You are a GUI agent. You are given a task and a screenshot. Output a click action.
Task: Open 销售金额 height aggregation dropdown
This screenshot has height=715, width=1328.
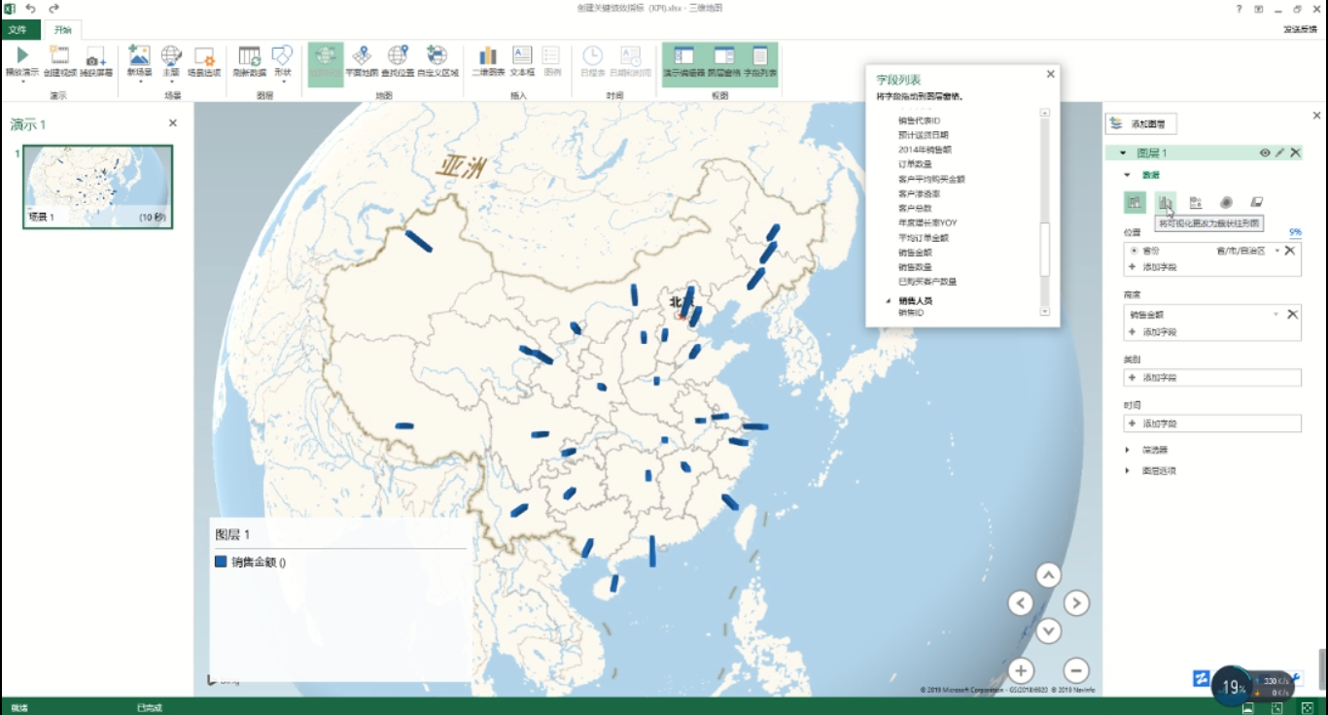1276,314
